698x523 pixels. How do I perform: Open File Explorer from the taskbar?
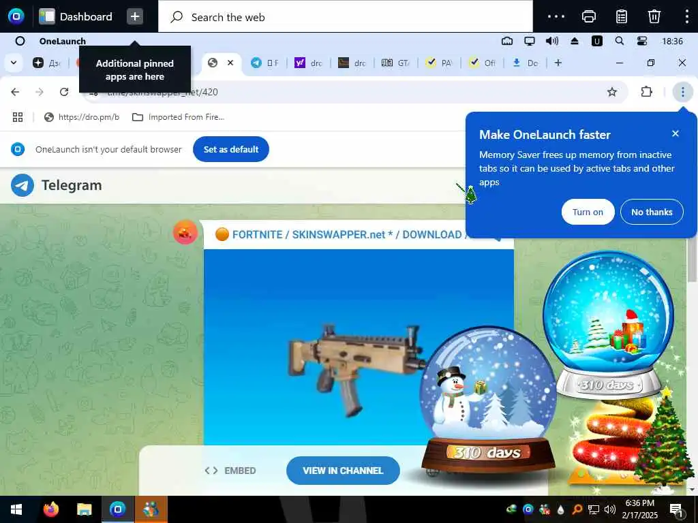84,509
